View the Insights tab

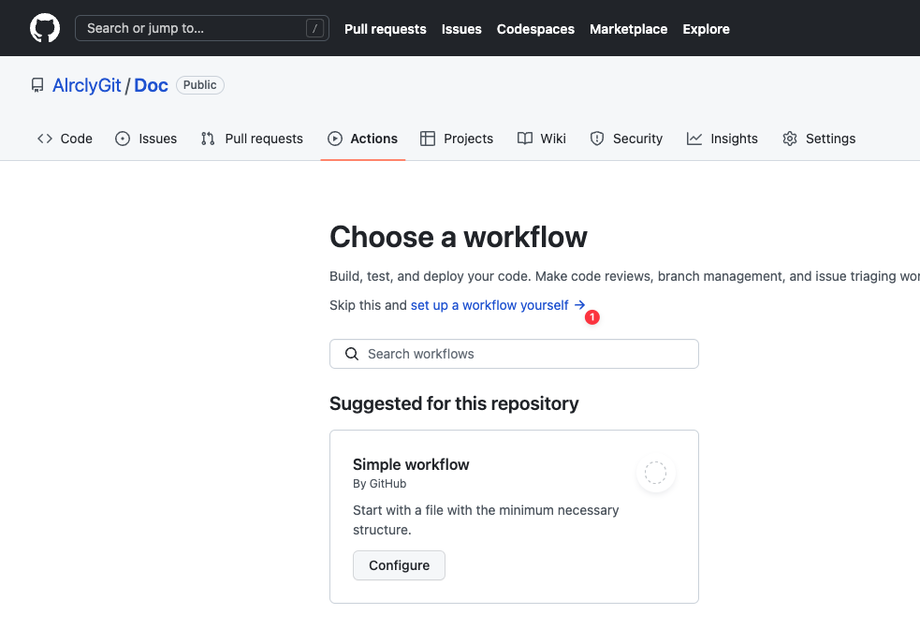722,139
